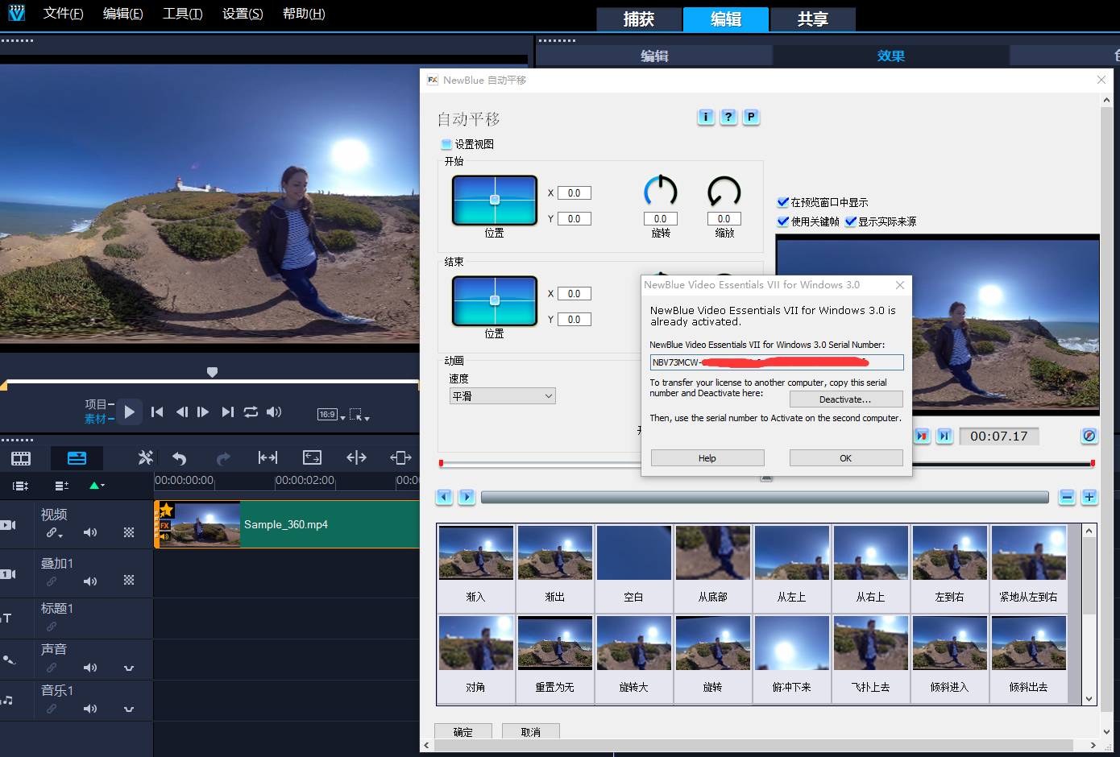Screen dimensions: 1120x757
Task: Mute the 叠加1 track speaker toggle
Action: (90, 581)
